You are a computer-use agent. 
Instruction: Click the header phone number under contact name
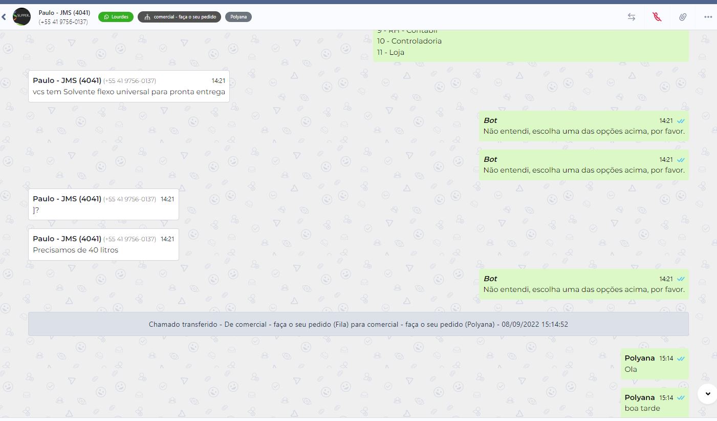(x=63, y=22)
